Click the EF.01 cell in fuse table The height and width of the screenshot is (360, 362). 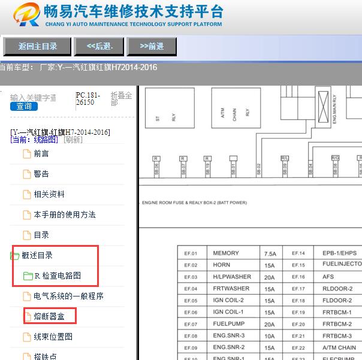pos(192,253)
